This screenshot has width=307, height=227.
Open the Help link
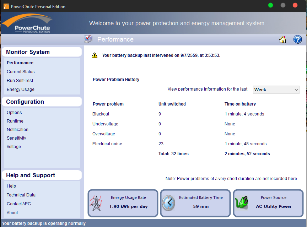pyautogui.click(x=11, y=186)
